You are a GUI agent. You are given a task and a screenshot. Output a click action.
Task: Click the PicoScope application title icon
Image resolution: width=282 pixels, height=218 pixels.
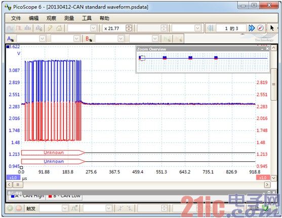[x=8, y=7]
